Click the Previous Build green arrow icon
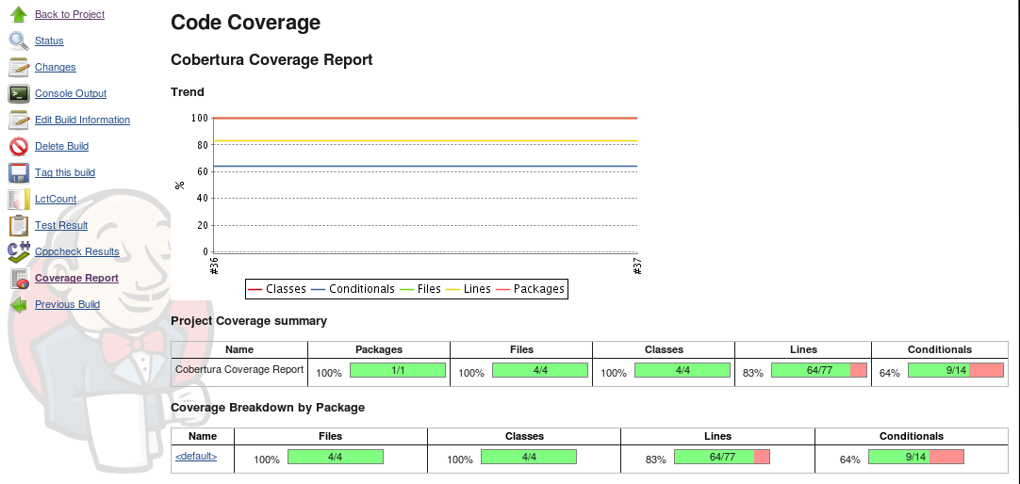Viewport: 1020px width, 484px height. (19, 305)
